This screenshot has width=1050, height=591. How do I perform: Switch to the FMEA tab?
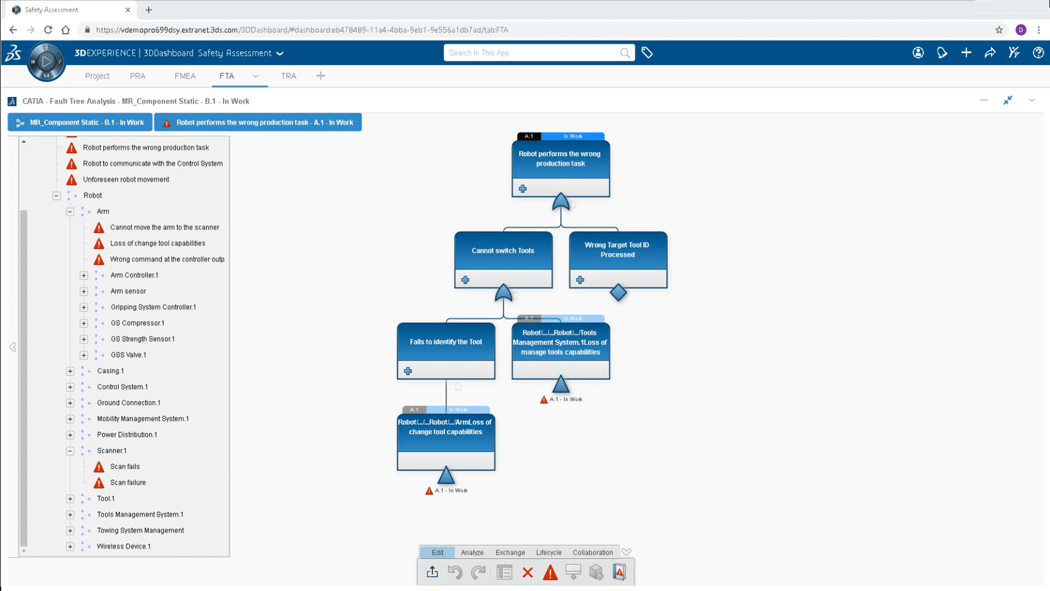coord(185,76)
